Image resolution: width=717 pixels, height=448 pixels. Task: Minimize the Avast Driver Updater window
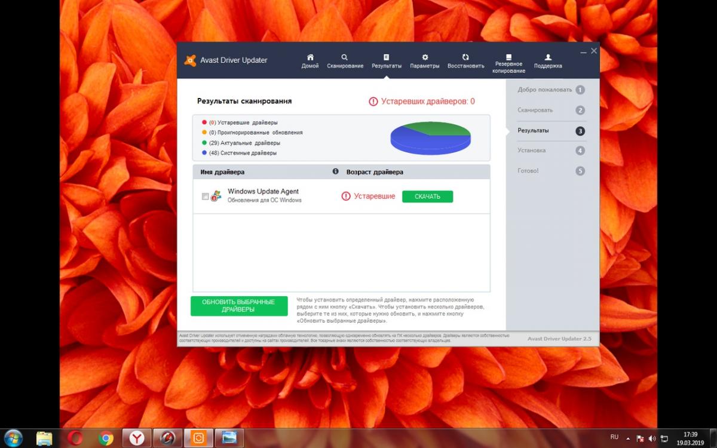click(584, 52)
